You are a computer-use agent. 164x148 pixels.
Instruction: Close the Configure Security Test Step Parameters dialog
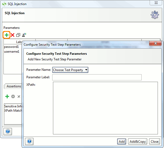tap(155, 43)
